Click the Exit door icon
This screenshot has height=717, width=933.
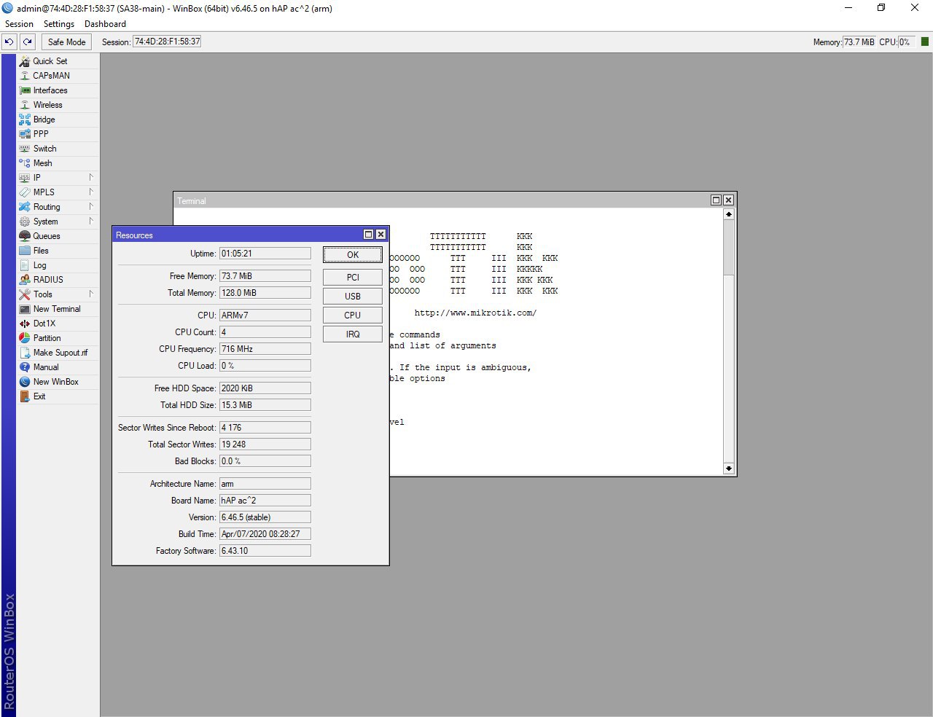(x=25, y=396)
